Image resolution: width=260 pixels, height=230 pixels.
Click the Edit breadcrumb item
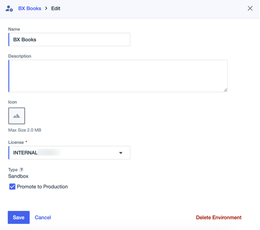[x=56, y=8]
